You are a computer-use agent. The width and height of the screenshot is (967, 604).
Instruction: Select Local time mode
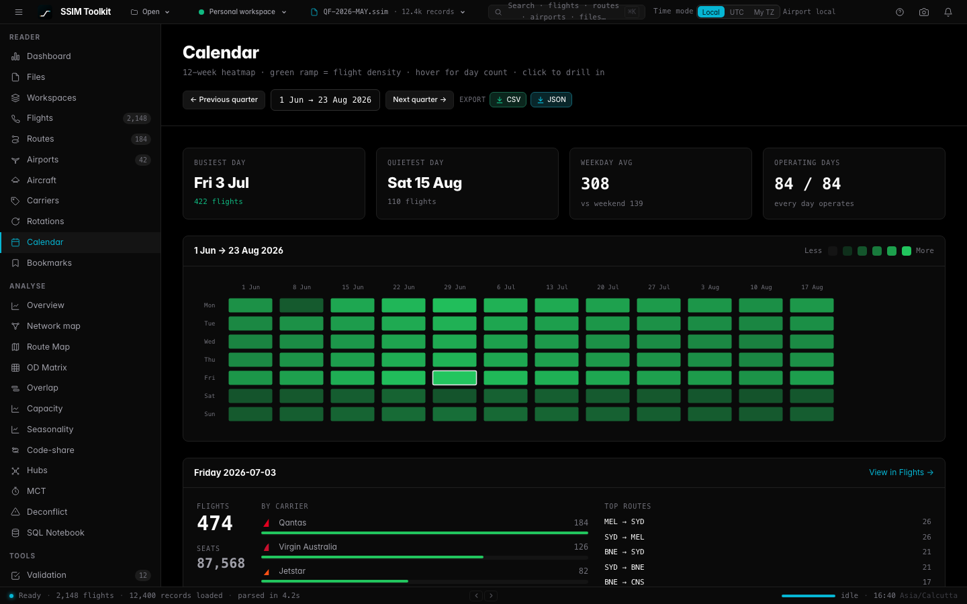coord(711,12)
